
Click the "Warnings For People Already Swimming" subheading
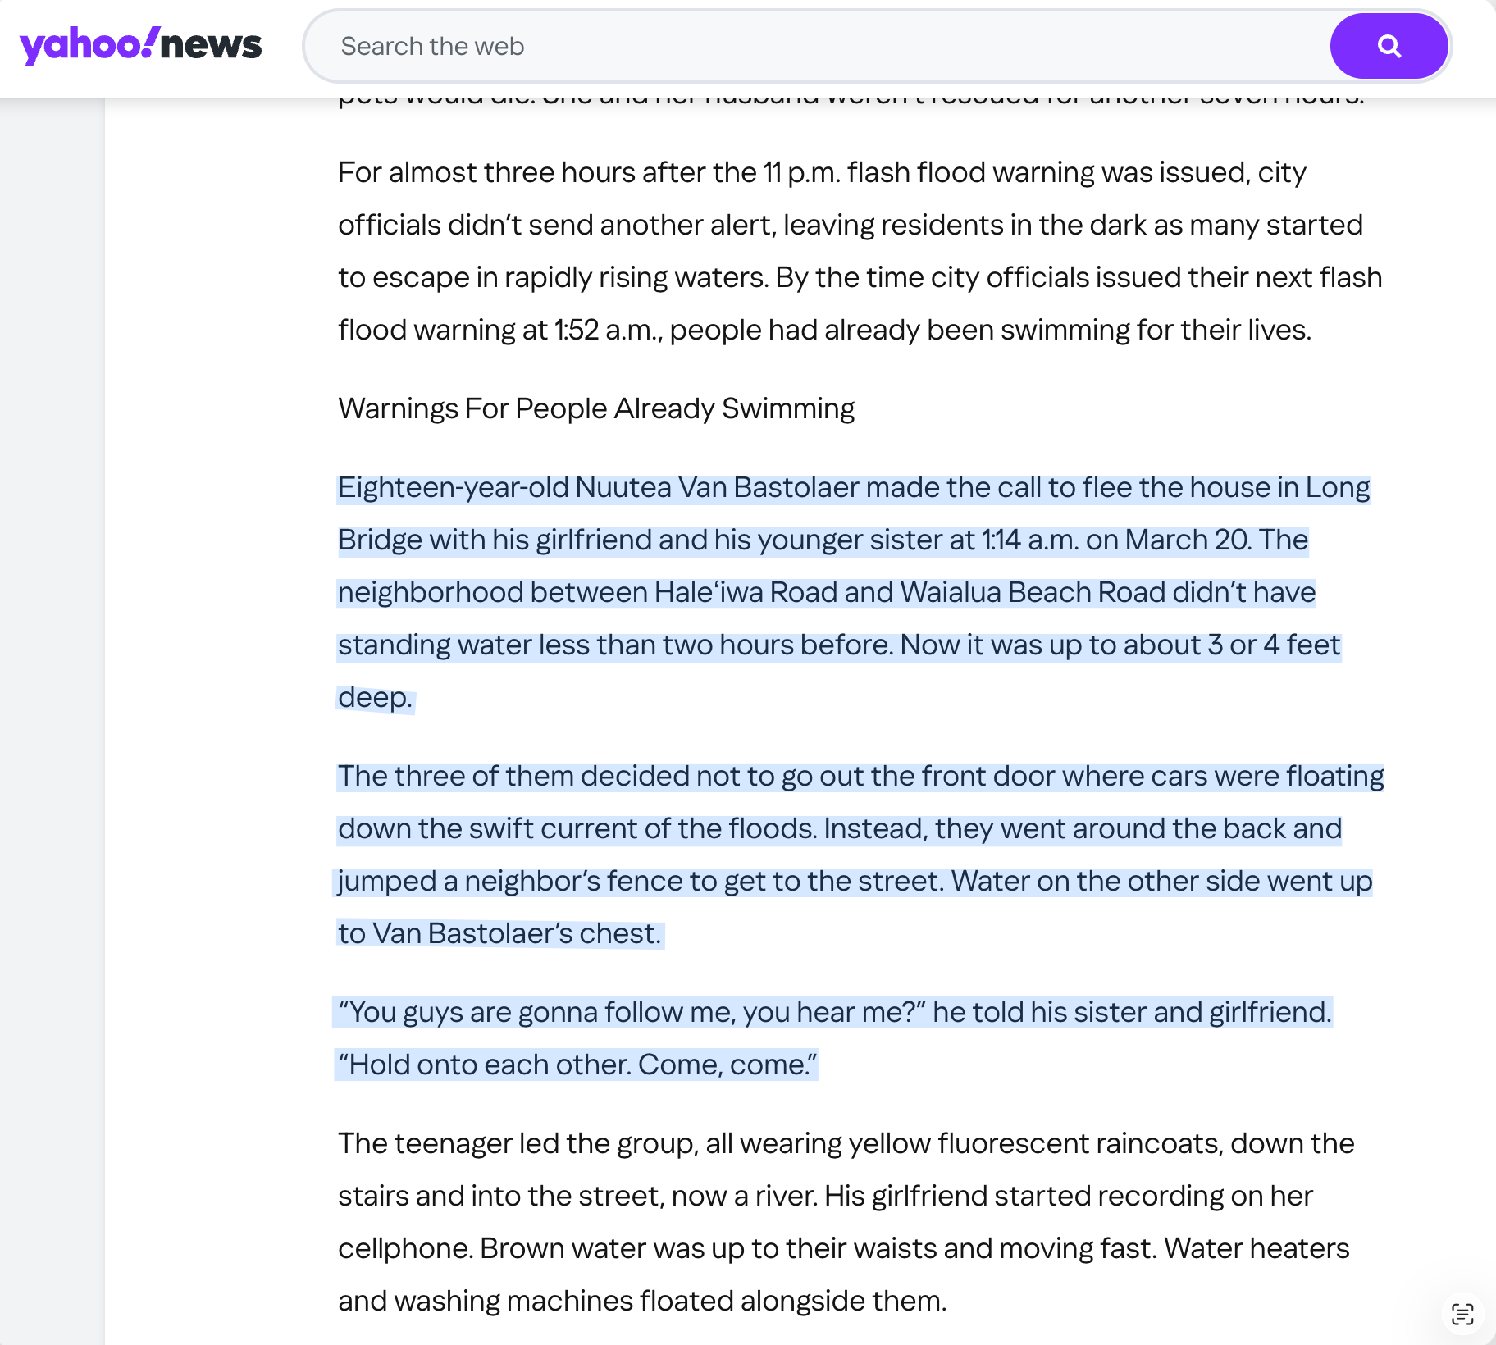click(x=596, y=408)
